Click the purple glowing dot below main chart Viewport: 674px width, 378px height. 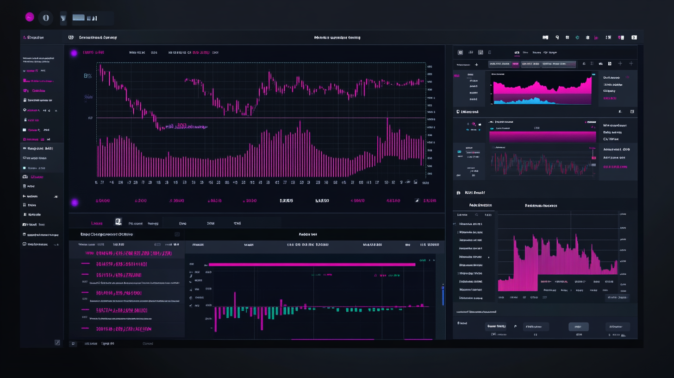click(x=74, y=202)
